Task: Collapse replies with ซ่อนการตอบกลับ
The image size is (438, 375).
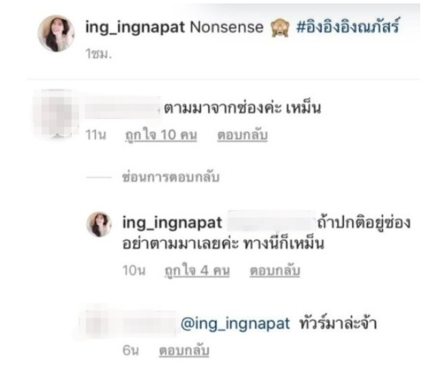Action: 171,177
